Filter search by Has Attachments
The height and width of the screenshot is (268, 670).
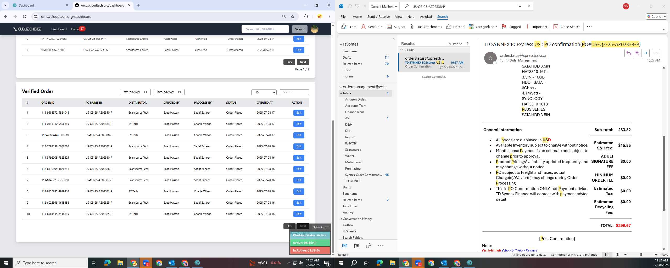426,27
